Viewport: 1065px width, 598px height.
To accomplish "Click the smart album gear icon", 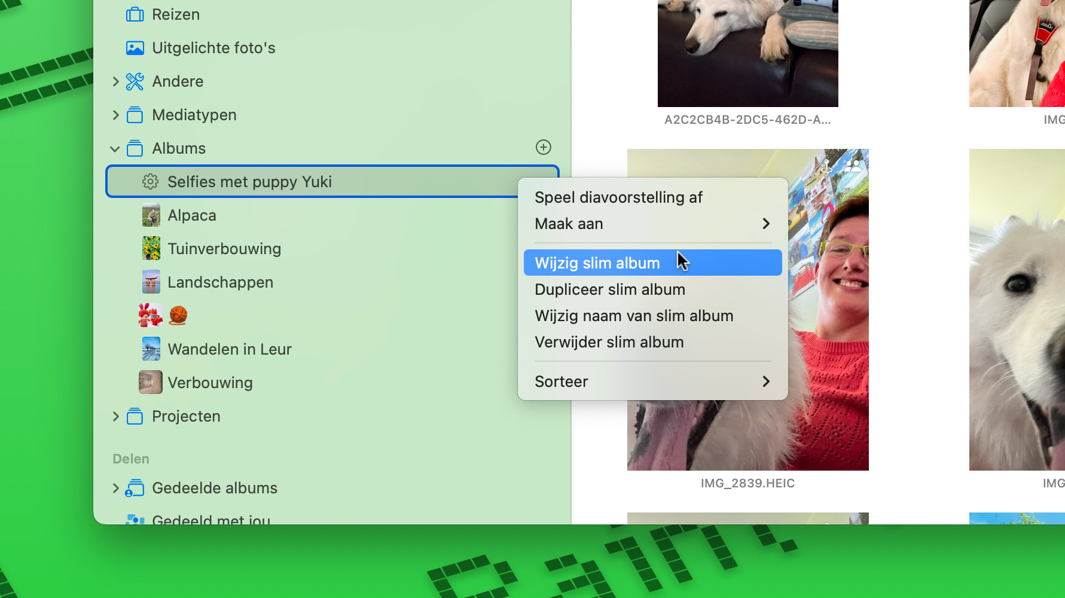I will click(150, 182).
